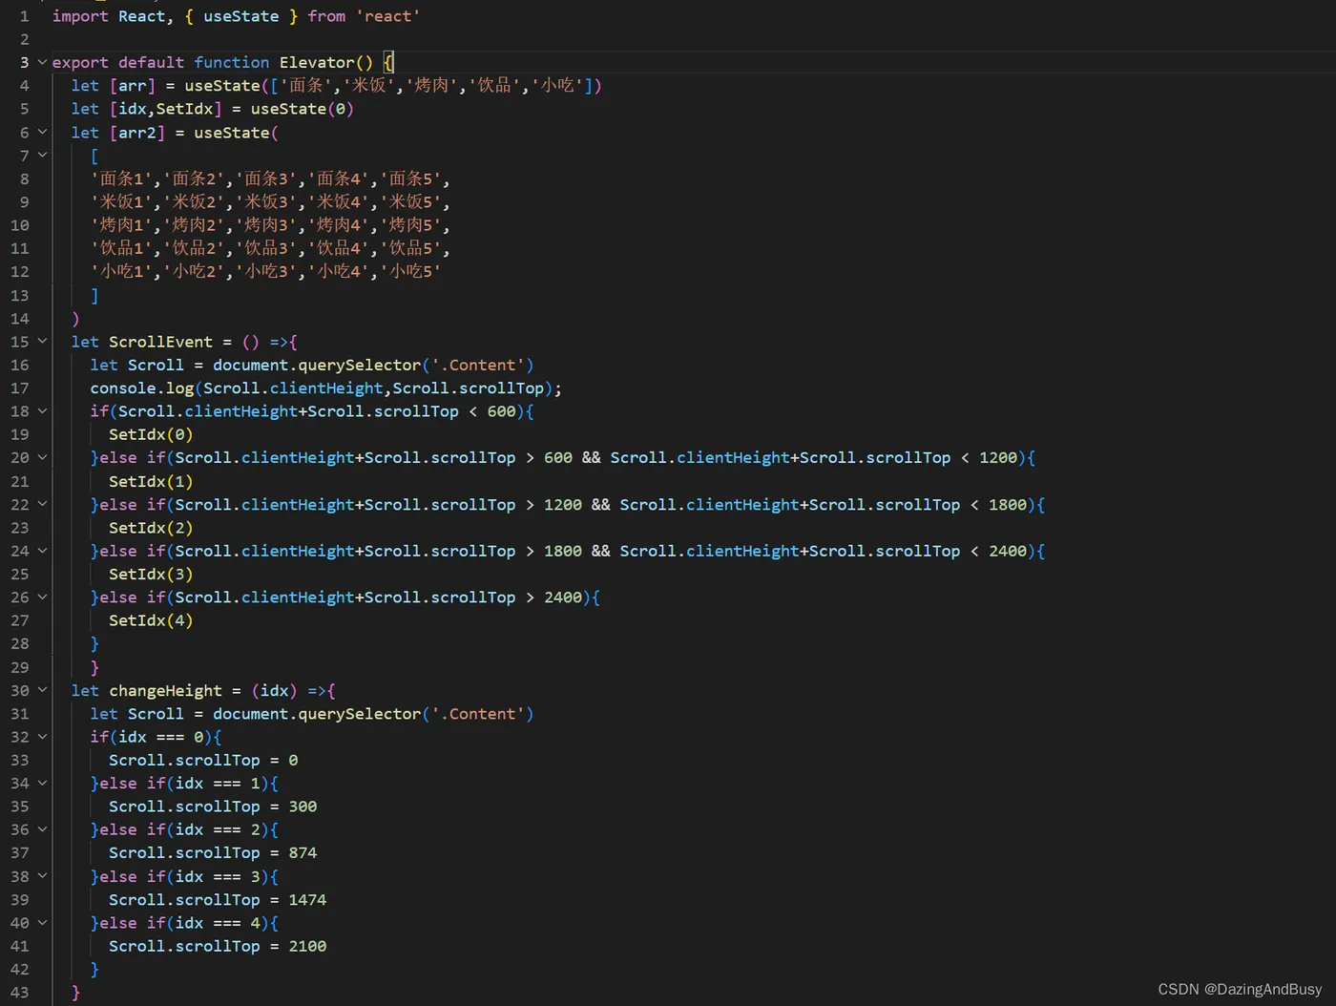Collapse the first if block fold arrow on line 18
The width and height of the screenshot is (1336, 1006).
[x=42, y=410]
